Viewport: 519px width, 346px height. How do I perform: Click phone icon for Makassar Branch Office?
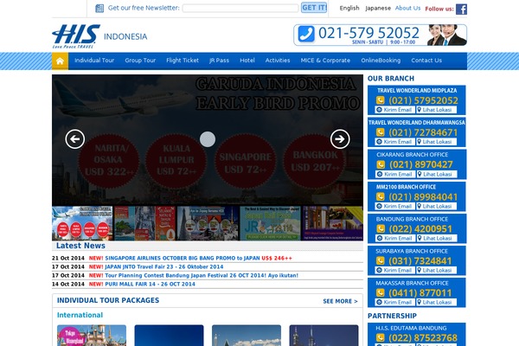pyautogui.click(x=381, y=292)
